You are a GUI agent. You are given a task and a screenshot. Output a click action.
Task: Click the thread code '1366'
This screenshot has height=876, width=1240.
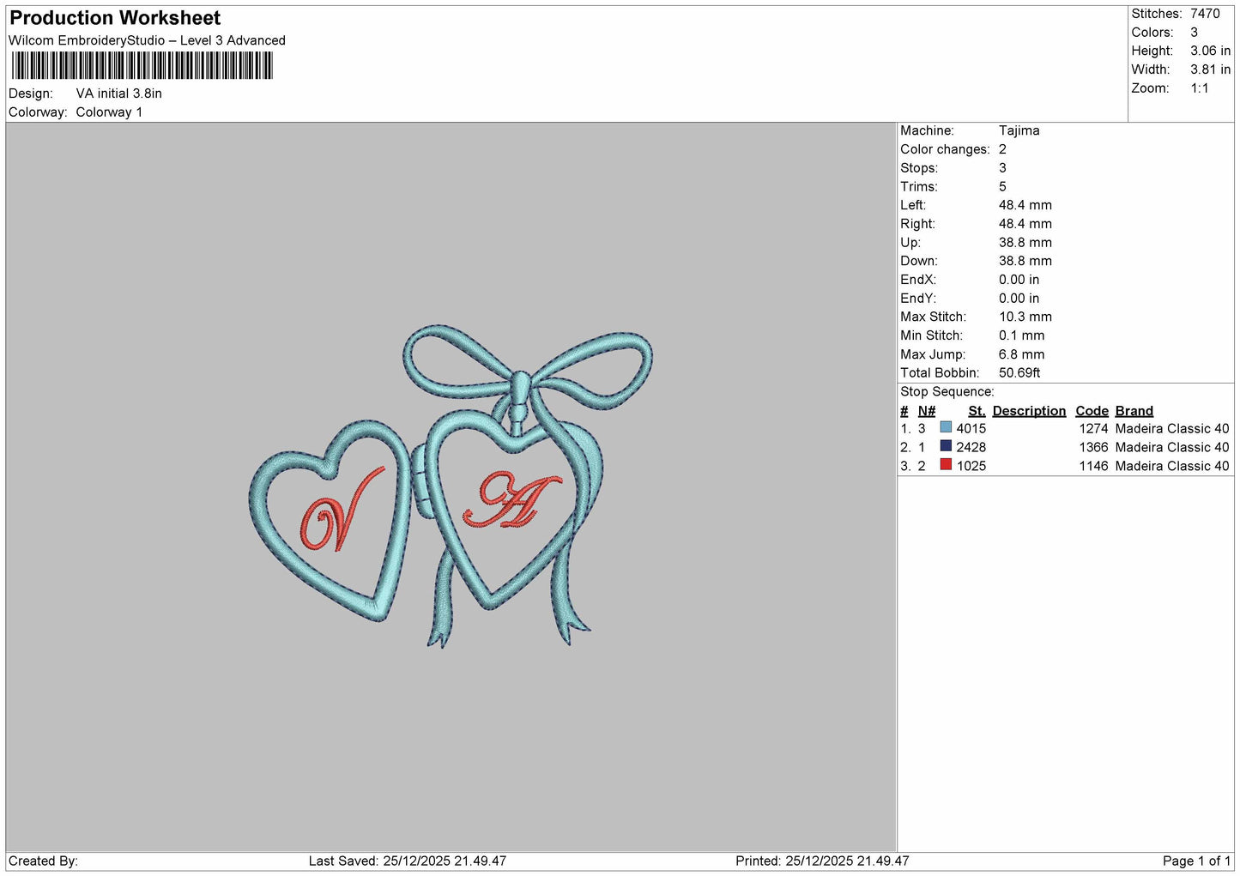coord(1093,447)
